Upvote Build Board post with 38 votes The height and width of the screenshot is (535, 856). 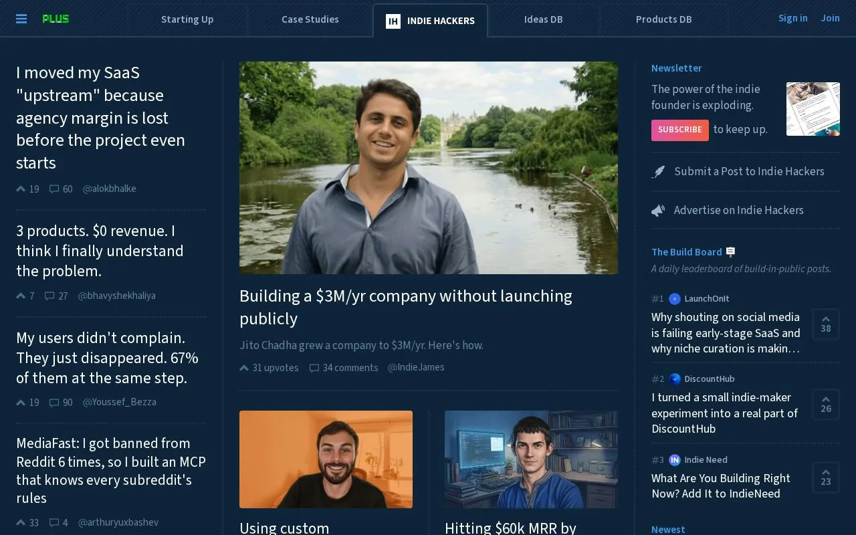tap(826, 324)
